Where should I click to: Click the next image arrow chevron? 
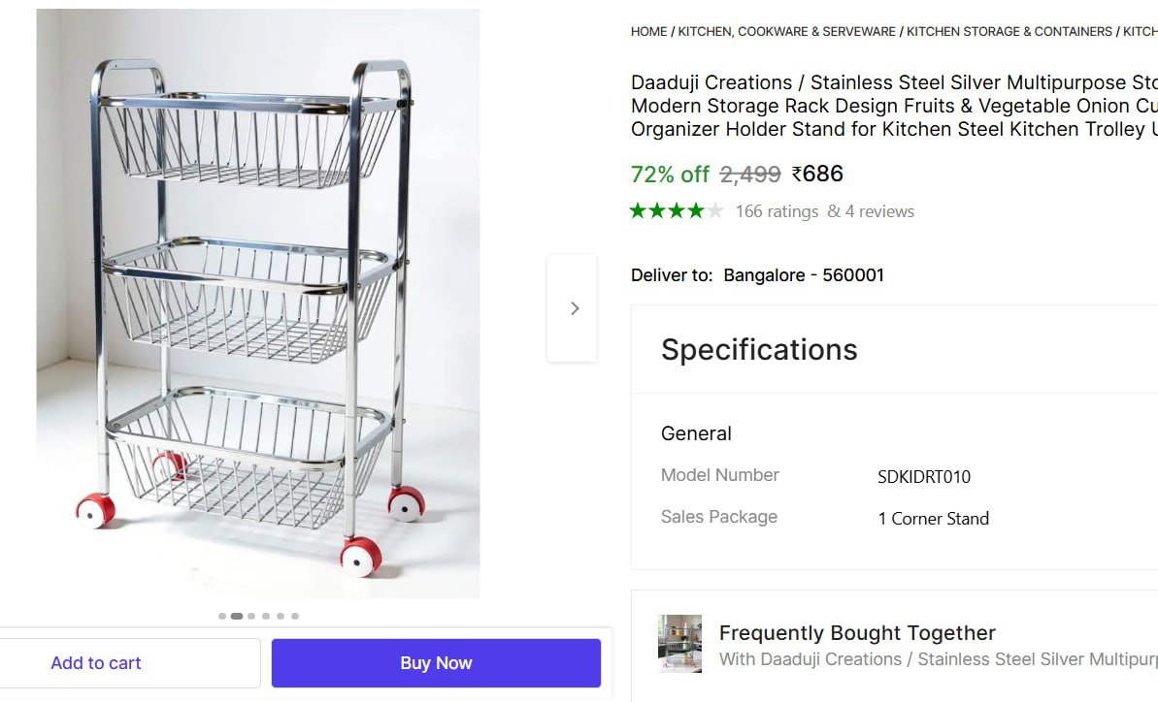574,308
